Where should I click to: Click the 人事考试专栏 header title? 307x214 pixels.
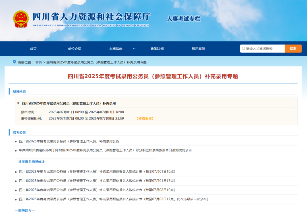click(x=183, y=19)
